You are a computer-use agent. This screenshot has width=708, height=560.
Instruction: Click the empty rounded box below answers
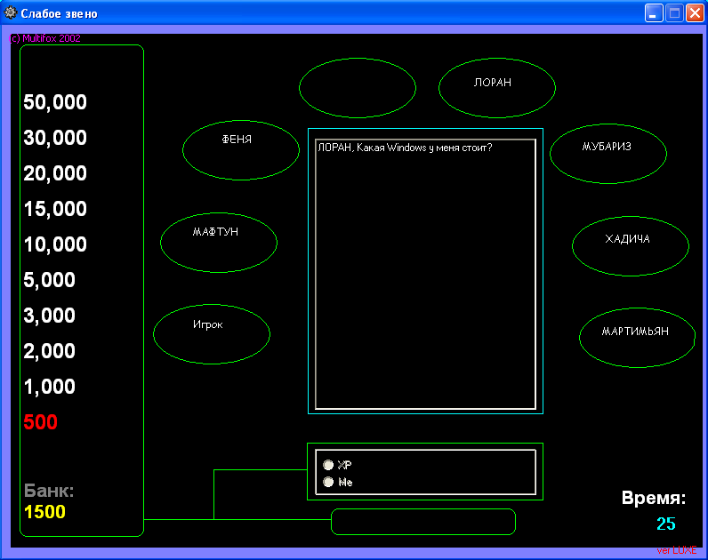(423, 522)
